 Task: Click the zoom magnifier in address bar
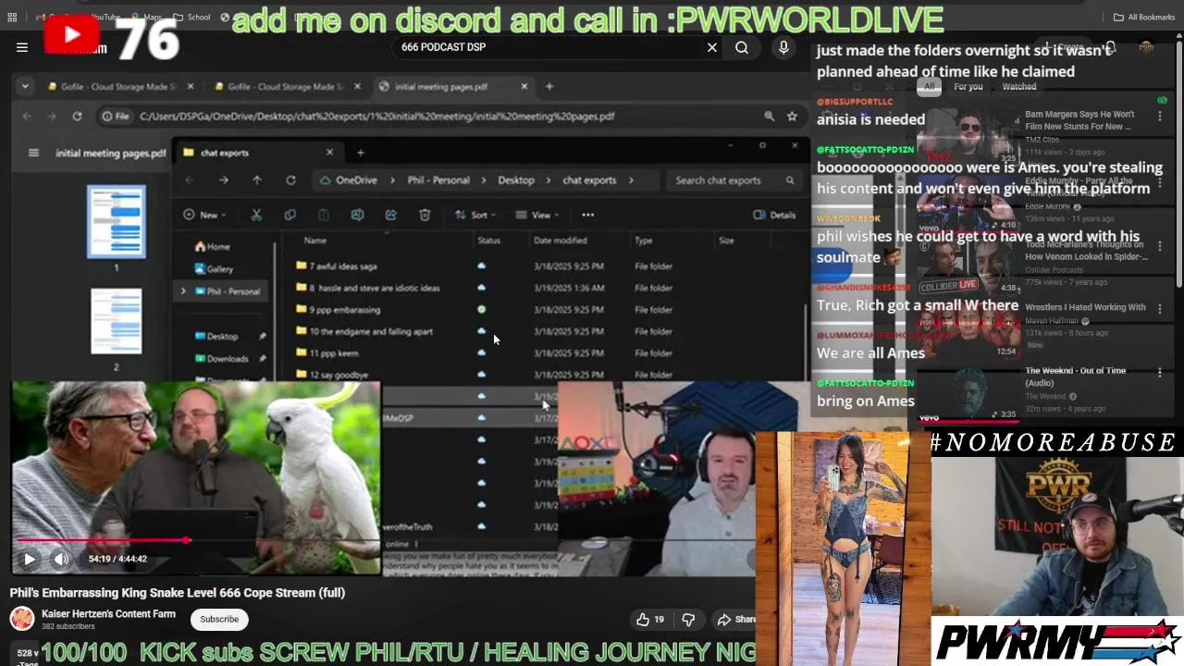coord(769,116)
